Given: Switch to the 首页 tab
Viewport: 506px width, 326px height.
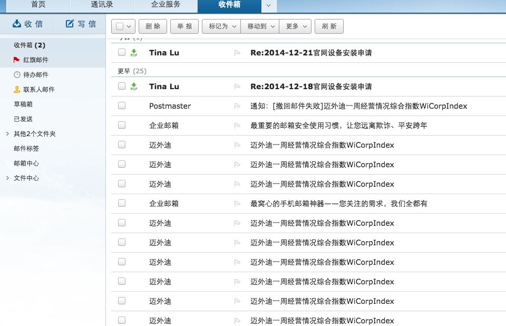Looking at the screenshot, I should [38, 5].
